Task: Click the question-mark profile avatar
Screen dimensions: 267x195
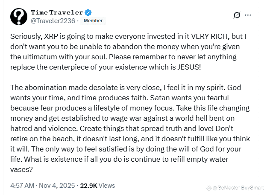Action: [x=18, y=16]
